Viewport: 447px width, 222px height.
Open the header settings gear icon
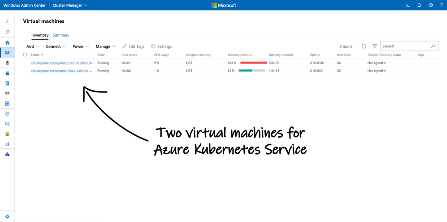click(x=431, y=5)
